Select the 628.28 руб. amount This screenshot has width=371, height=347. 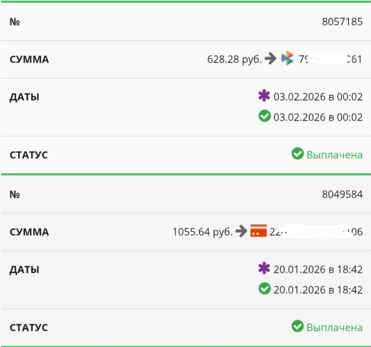(234, 60)
